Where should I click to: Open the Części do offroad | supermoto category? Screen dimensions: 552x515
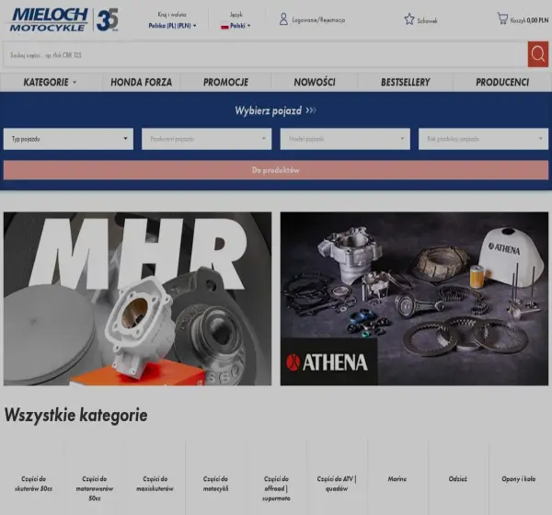[276, 488]
